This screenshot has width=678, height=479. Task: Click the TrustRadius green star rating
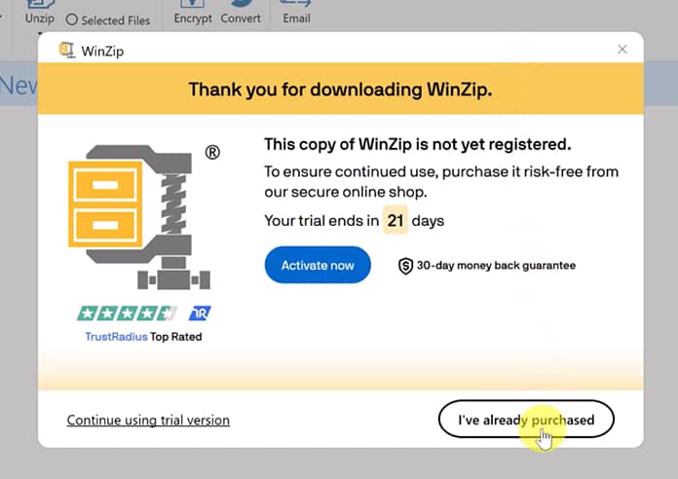coord(128,313)
